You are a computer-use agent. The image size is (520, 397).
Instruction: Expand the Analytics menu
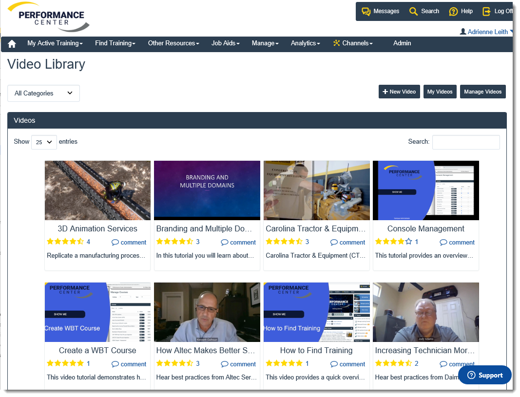(305, 43)
